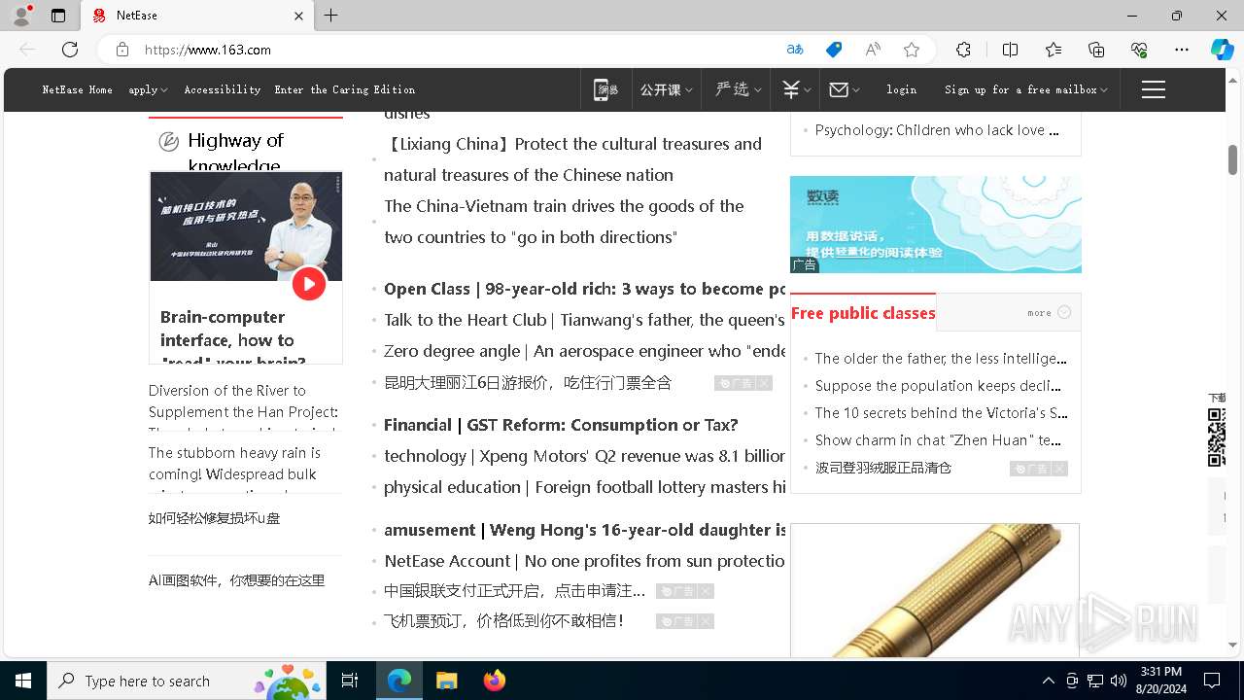Open Microsoft Edge taskbar icon

tap(399, 681)
